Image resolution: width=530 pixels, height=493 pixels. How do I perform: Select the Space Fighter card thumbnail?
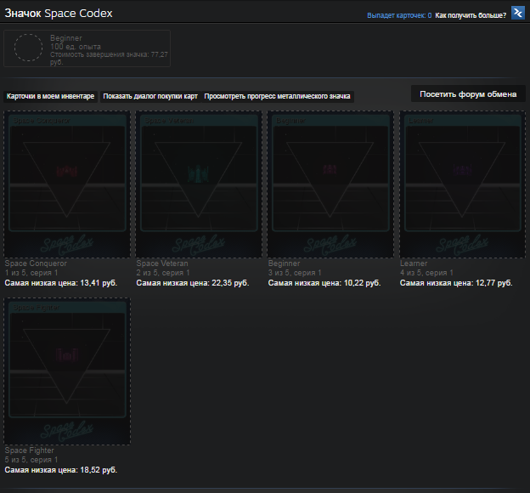67,371
